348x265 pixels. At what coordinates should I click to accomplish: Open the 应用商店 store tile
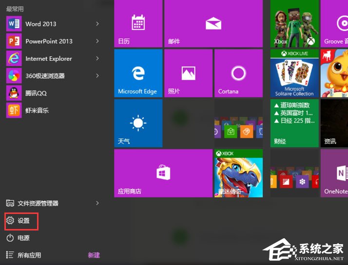[163, 173]
